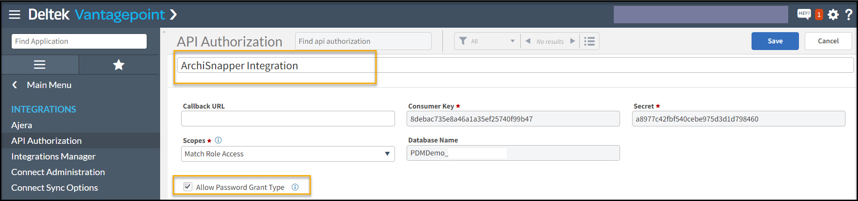Click the Find api authorization search box

[x=363, y=41]
